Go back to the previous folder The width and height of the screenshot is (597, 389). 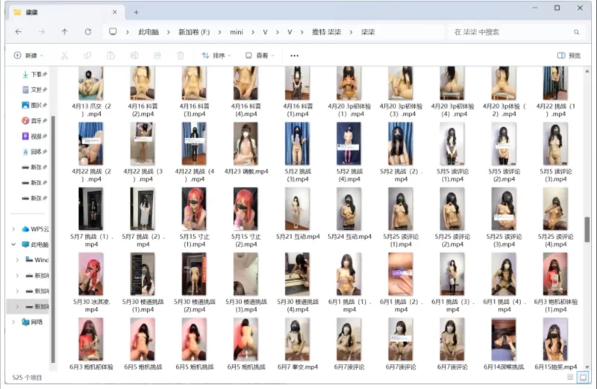point(18,32)
